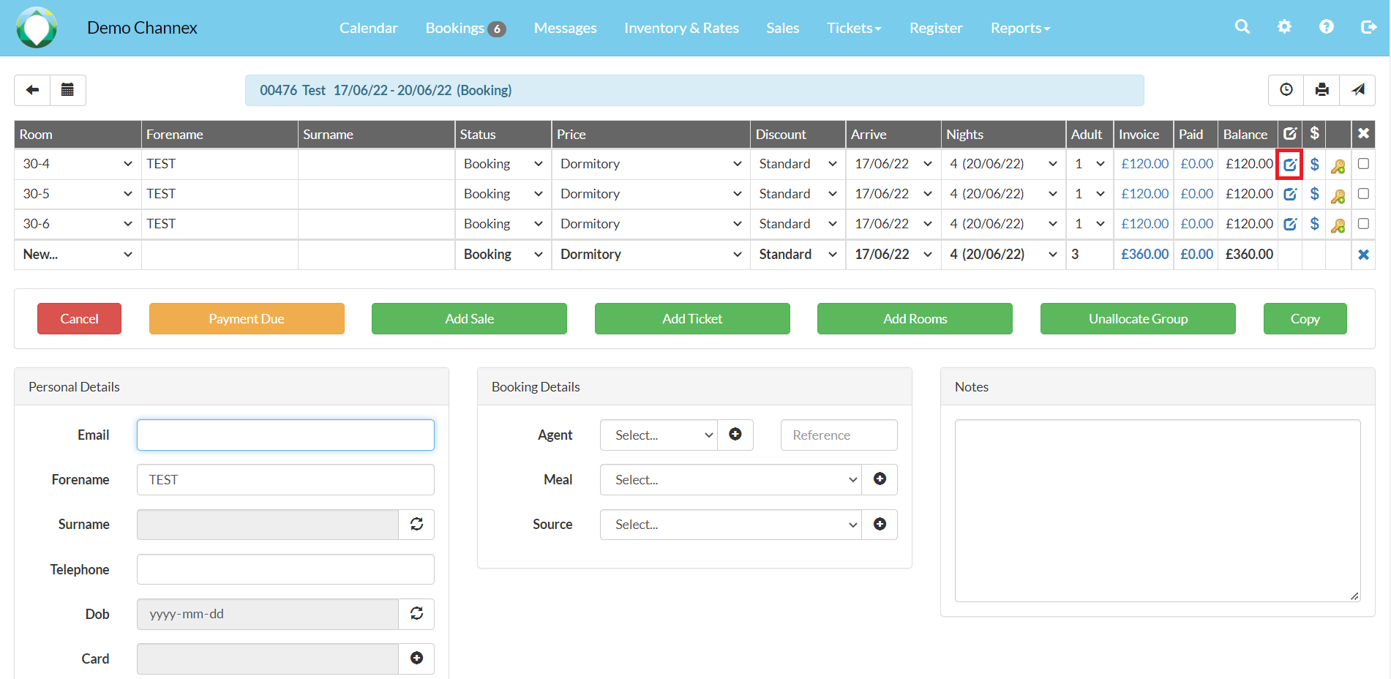Take payment for room 30-6 dollar icon
The image size is (1391, 679).
pyautogui.click(x=1314, y=224)
